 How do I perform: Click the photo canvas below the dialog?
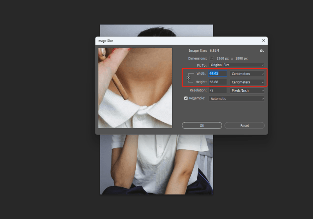point(156,165)
